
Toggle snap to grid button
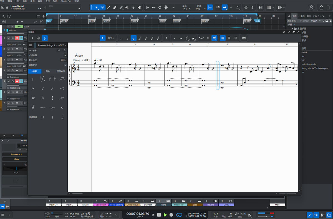210,7
